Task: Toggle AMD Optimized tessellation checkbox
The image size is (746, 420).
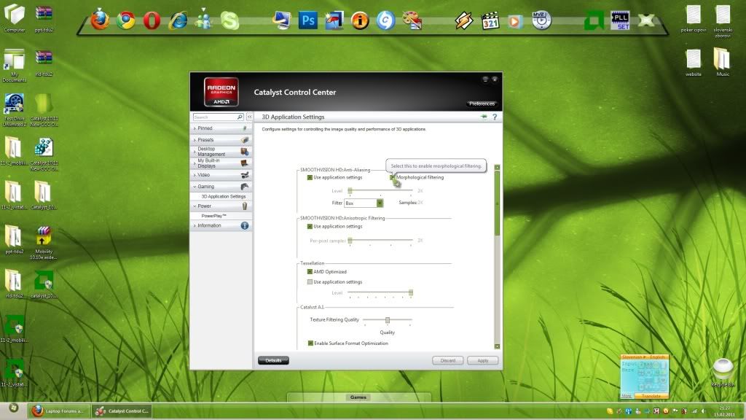Action: point(310,272)
